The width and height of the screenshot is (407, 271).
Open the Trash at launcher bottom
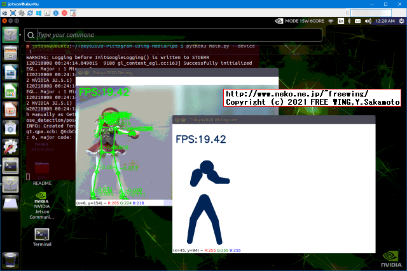11,259
